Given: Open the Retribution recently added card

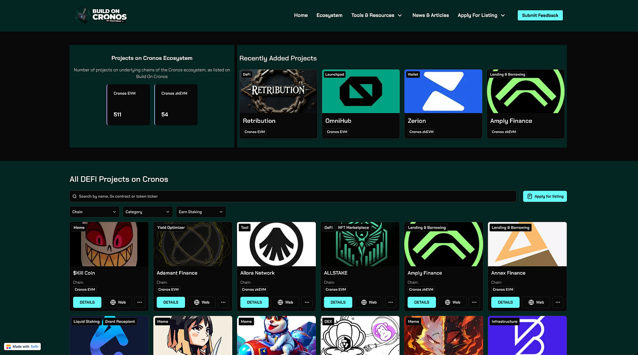Looking at the screenshot, I should pyautogui.click(x=278, y=104).
